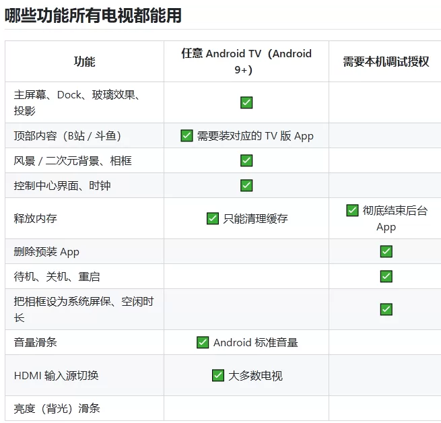Click the checkmark in the 删除预装 App row
The image size is (441, 423).
386,251
